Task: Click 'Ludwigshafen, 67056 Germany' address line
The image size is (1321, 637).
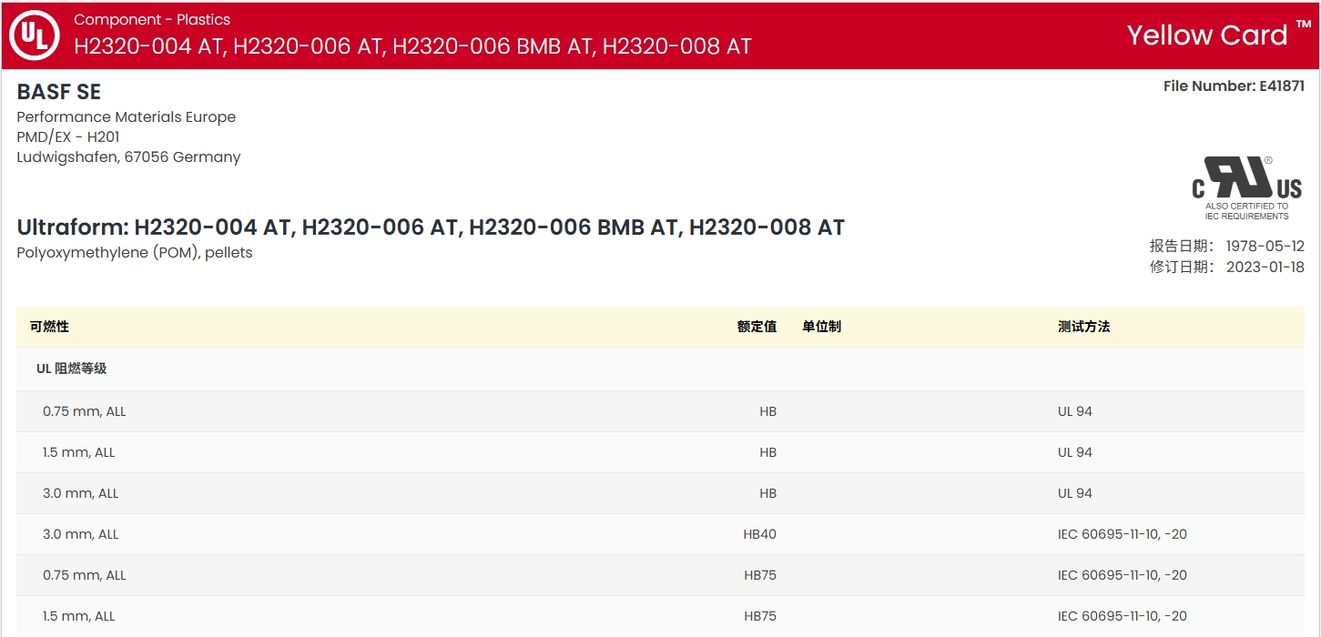Action: [x=129, y=157]
